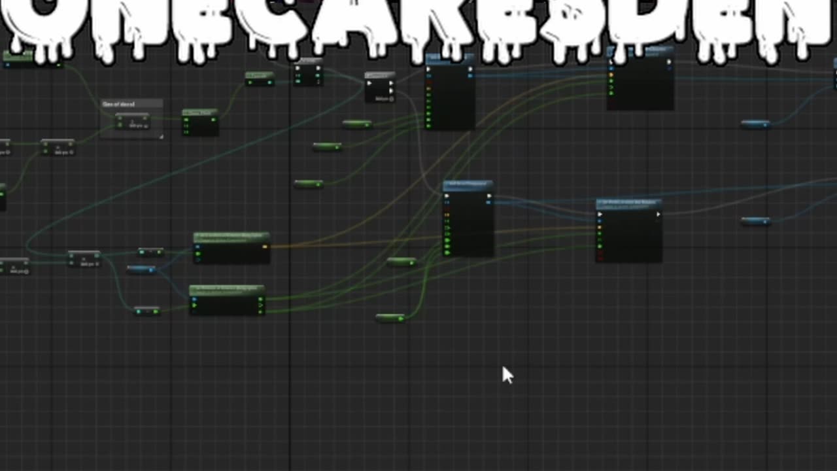Click the orange output pin on the green function node
This screenshot has height=471, width=837.
pos(265,247)
